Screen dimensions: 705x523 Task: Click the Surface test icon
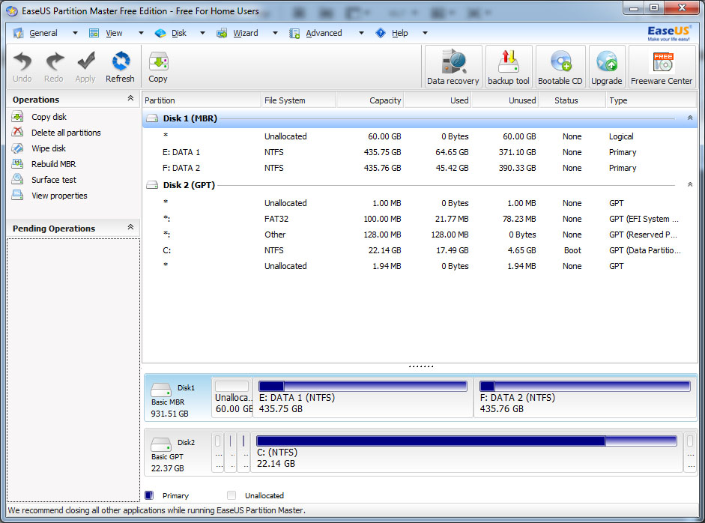coord(17,179)
